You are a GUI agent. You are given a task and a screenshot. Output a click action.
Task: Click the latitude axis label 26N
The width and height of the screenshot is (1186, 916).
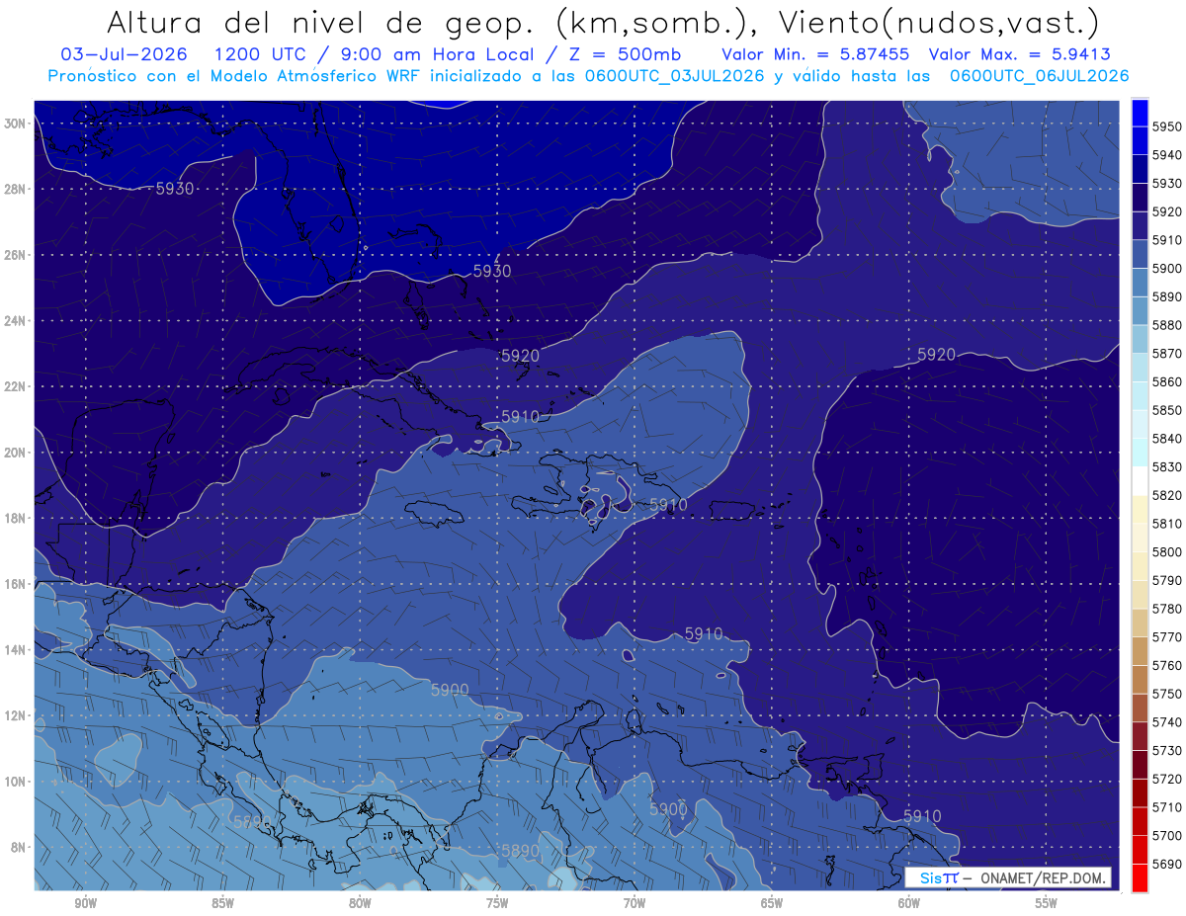[x=15, y=255]
